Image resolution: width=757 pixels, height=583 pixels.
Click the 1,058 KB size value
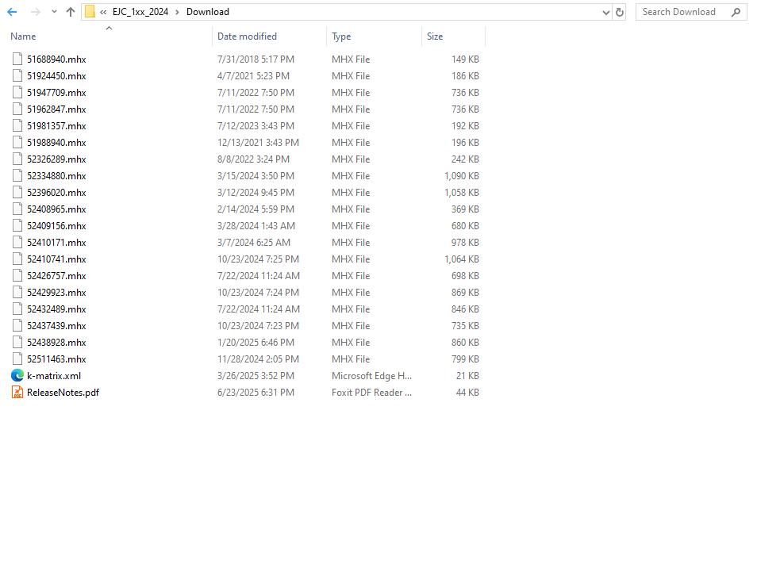pyautogui.click(x=462, y=192)
